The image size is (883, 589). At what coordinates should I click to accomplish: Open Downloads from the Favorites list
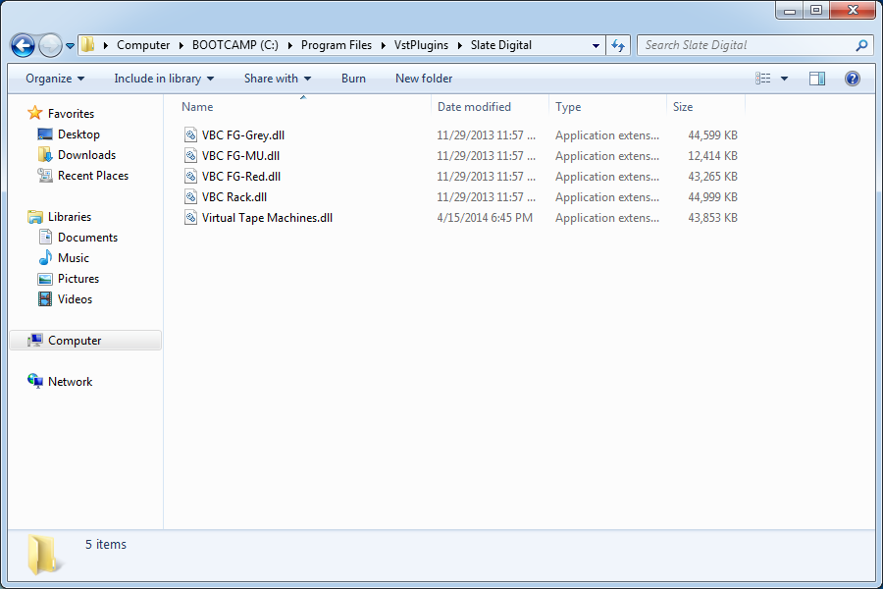tap(86, 155)
